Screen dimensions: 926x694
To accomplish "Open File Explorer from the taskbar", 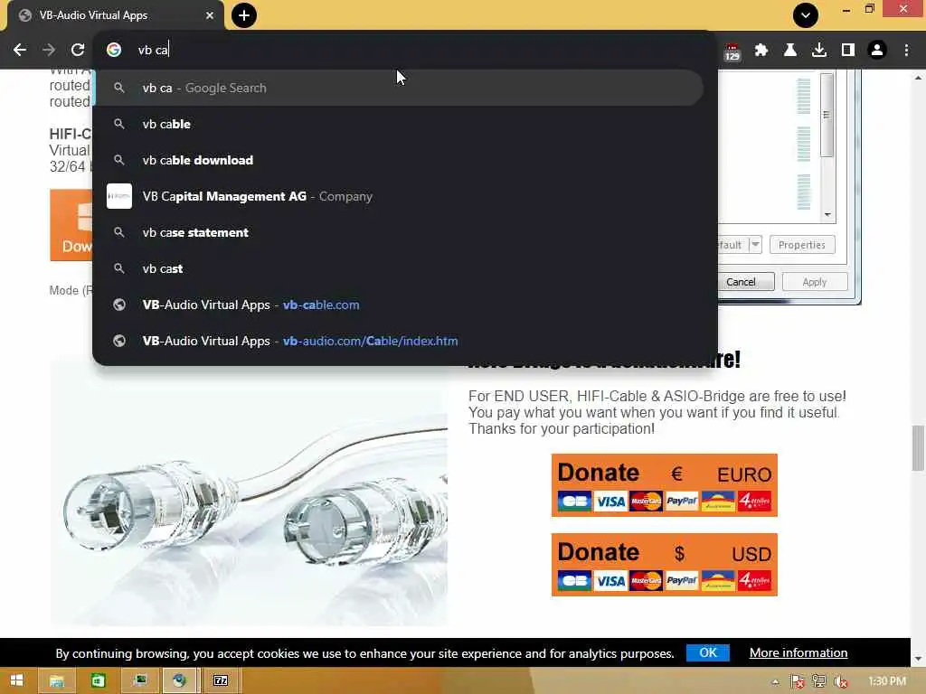I will 57,681.
